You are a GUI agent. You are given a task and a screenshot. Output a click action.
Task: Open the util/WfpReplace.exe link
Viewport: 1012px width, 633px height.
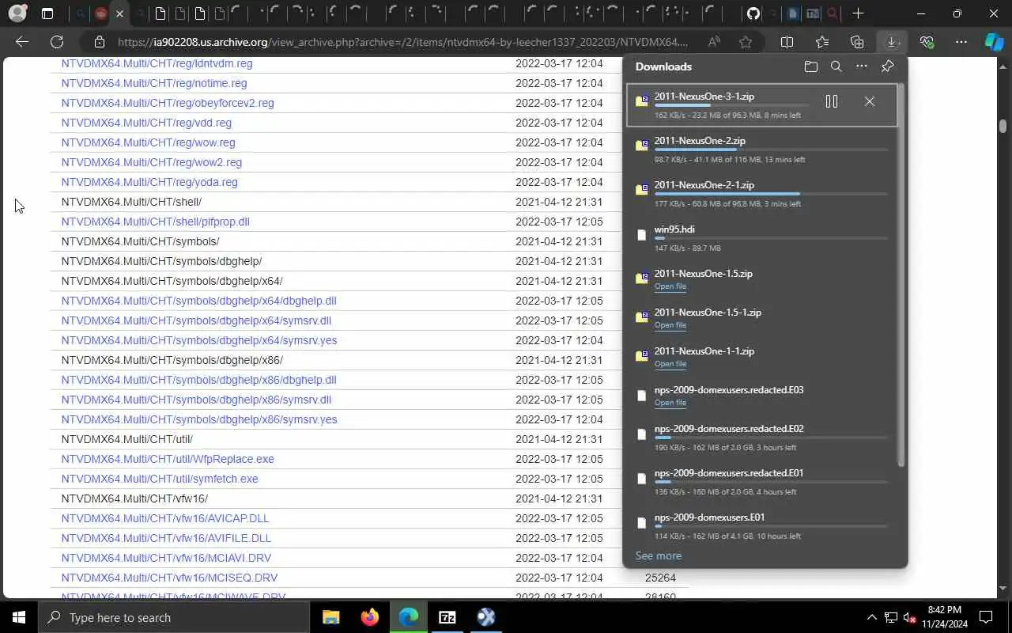point(168,459)
